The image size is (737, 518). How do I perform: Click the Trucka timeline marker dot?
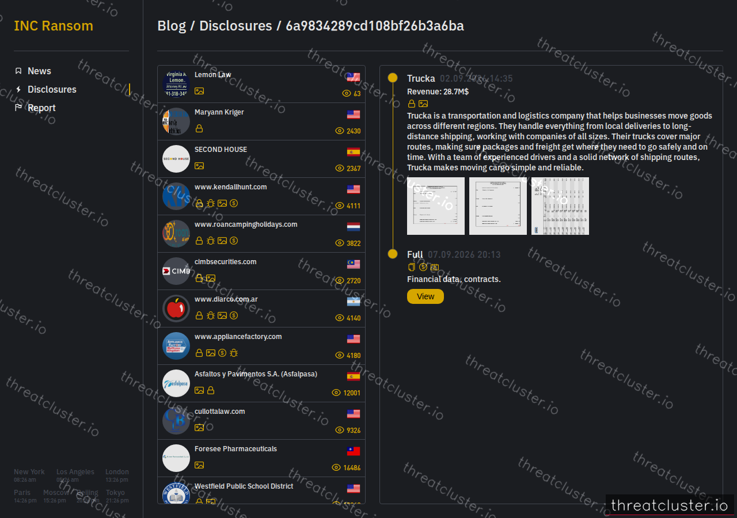click(x=393, y=78)
